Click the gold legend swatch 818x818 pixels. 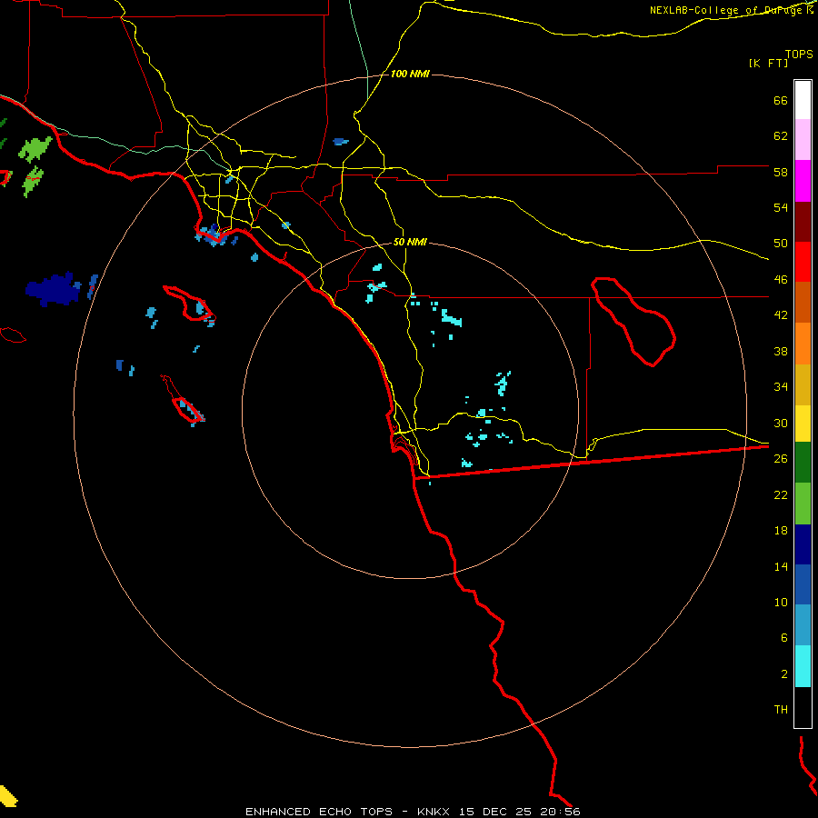point(803,384)
